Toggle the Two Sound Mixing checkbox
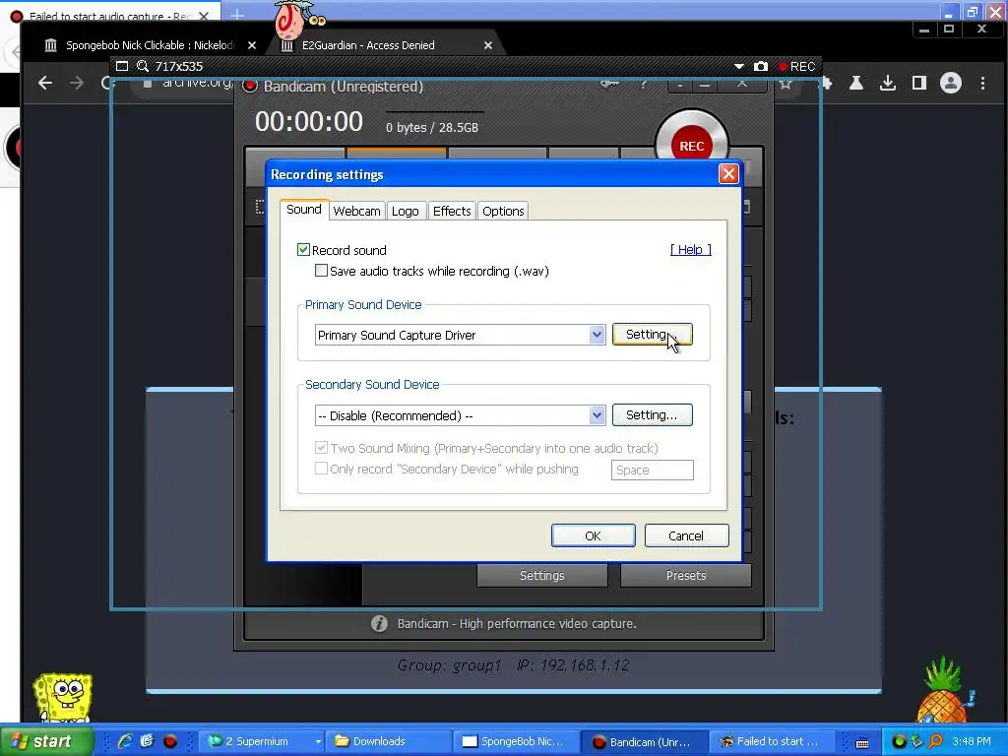This screenshot has height=756, width=1008. pos(321,448)
